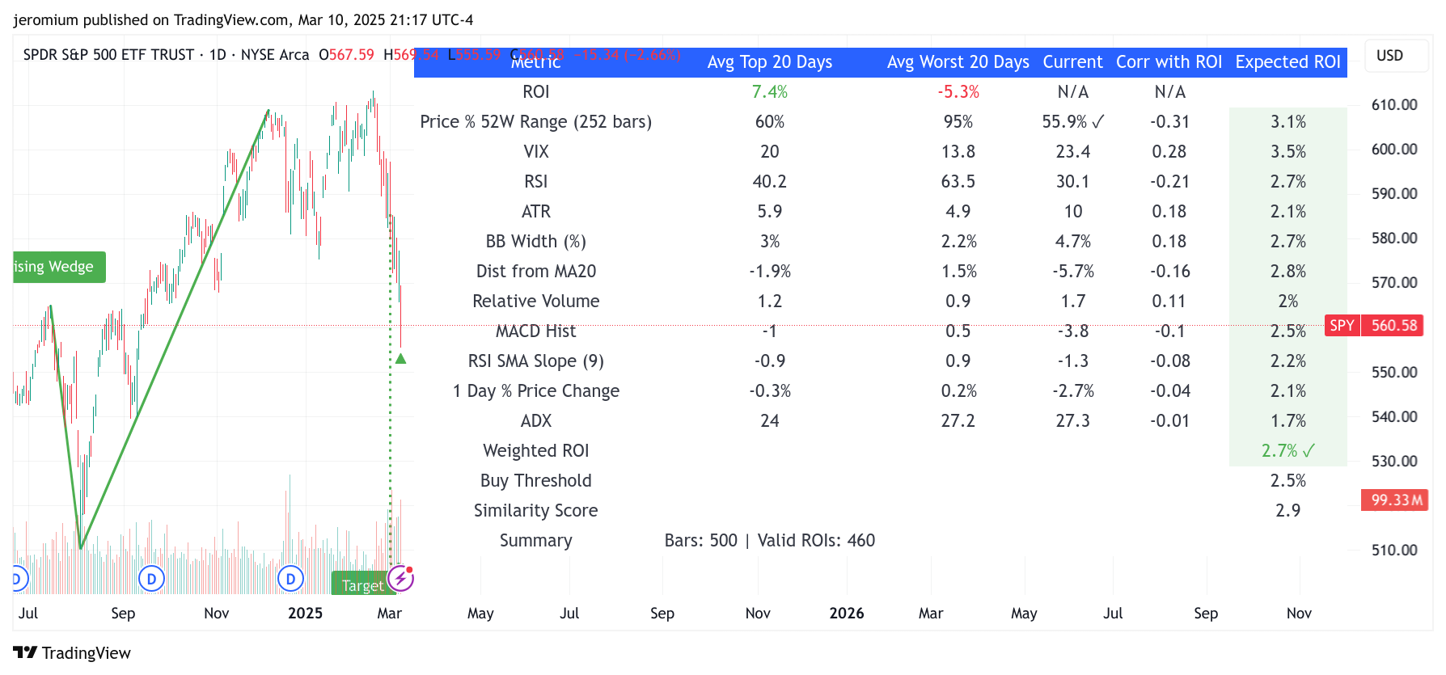The height and width of the screenshot is (675, 1446).
Task: Select the Rising Wedge pattern label
Action: tap(58, 267)
